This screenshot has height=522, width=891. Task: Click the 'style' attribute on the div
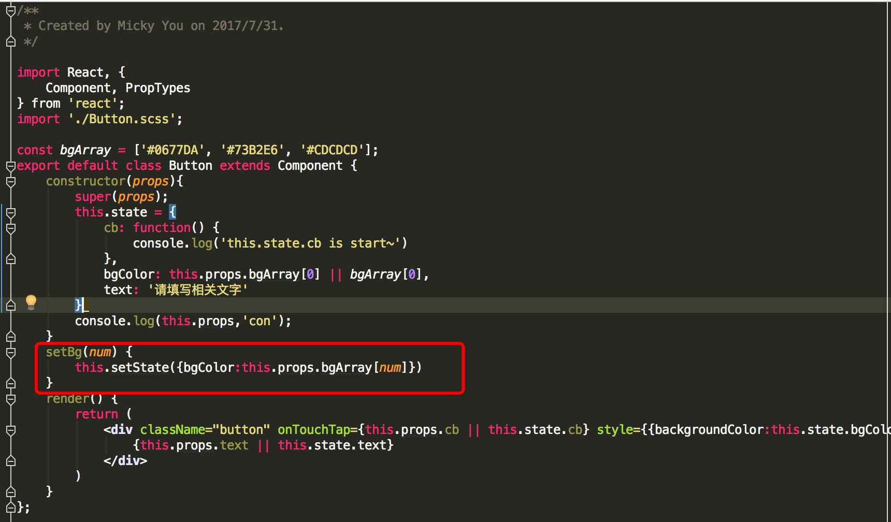click(614, 430)
